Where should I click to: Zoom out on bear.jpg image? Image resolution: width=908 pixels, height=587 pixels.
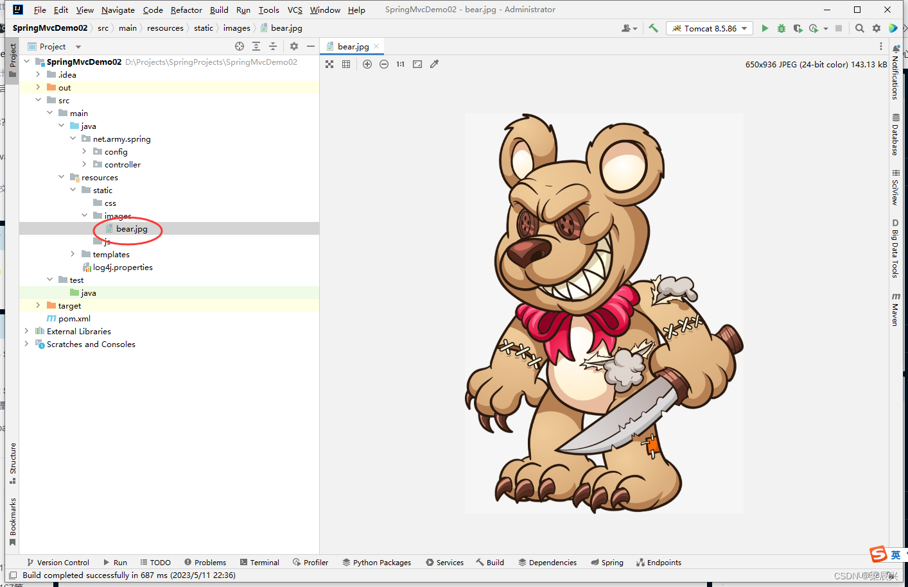[x=384, y=64]
